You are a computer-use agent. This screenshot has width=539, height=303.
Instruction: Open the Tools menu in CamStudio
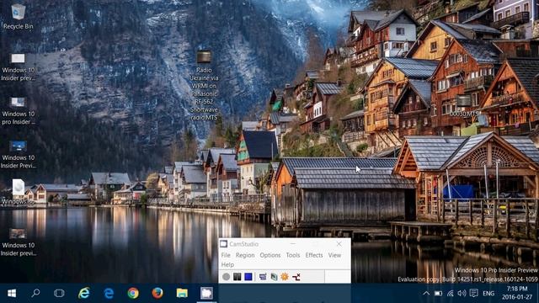(293, 255)
